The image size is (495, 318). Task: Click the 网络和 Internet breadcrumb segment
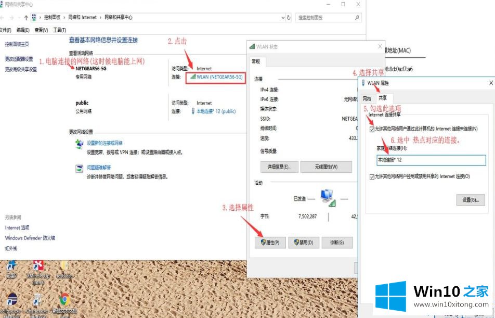[x=82, y=17]
